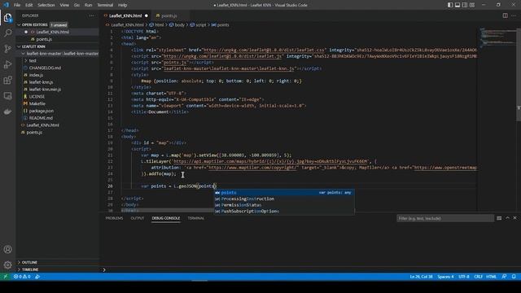Click the panel view as tree icon
Screen dimensions: 521x293
tap(499, 218)
